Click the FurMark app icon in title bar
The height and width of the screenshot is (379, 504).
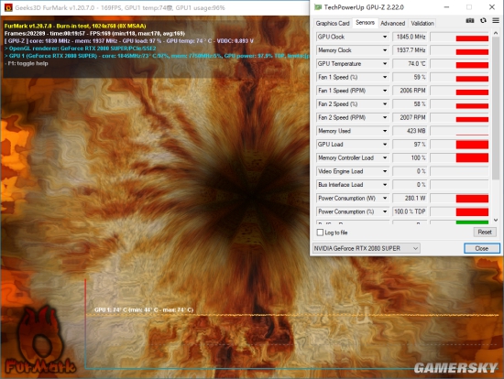pyautogui.click(x=8, y=7)
